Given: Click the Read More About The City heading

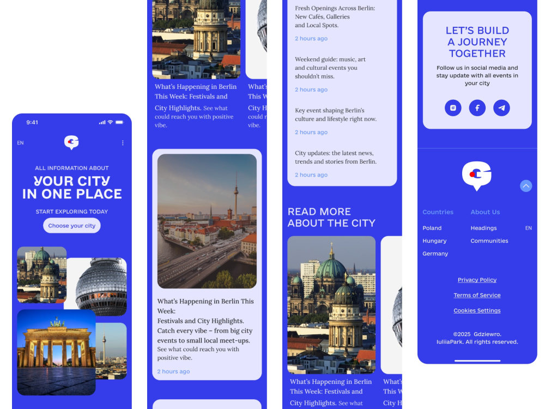Looking at the screenshot, I should pyautogui.click(x=331, y=218).
